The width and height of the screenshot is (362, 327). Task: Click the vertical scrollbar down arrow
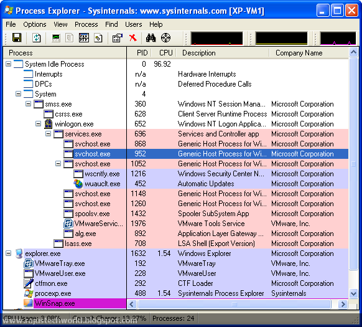(x=353, y=294)
